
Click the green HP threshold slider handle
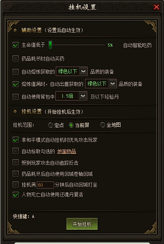tap(50, 45)
